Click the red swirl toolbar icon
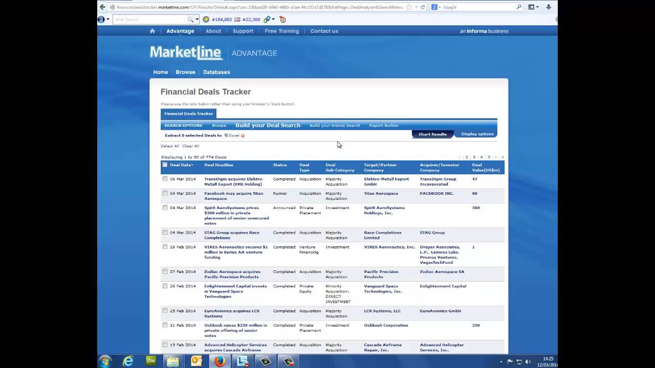Screen dimensions: 655x368 tap(282, 19)
